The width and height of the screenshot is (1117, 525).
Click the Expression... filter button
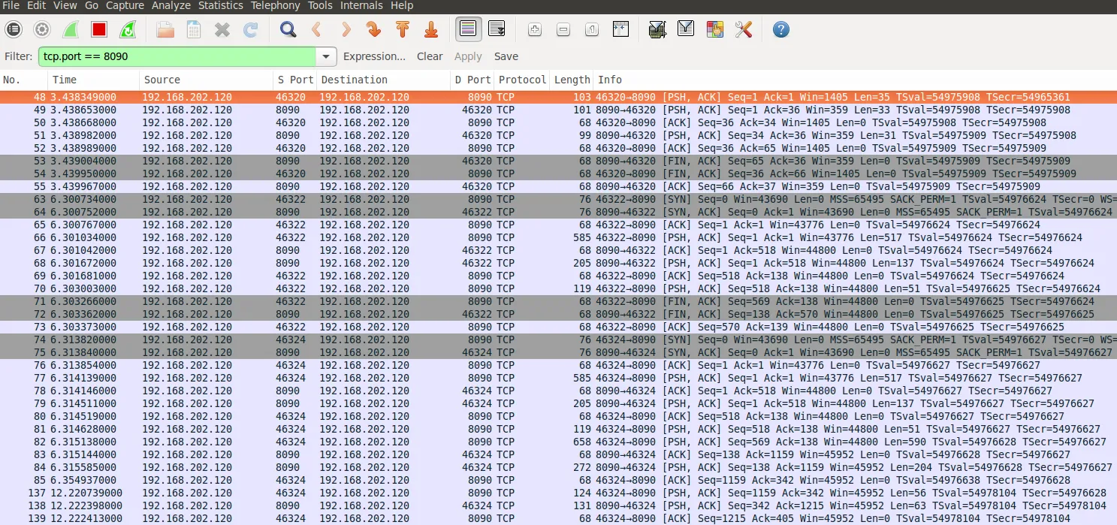[374, 56]
